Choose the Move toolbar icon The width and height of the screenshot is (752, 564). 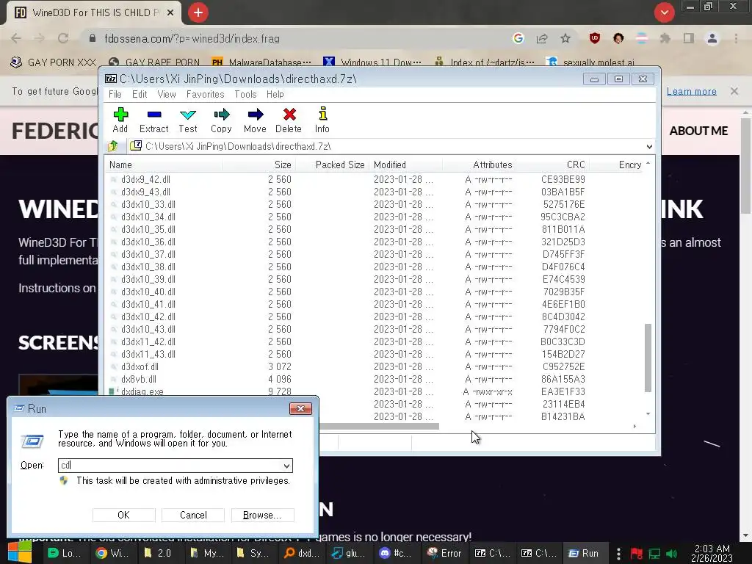255,120
